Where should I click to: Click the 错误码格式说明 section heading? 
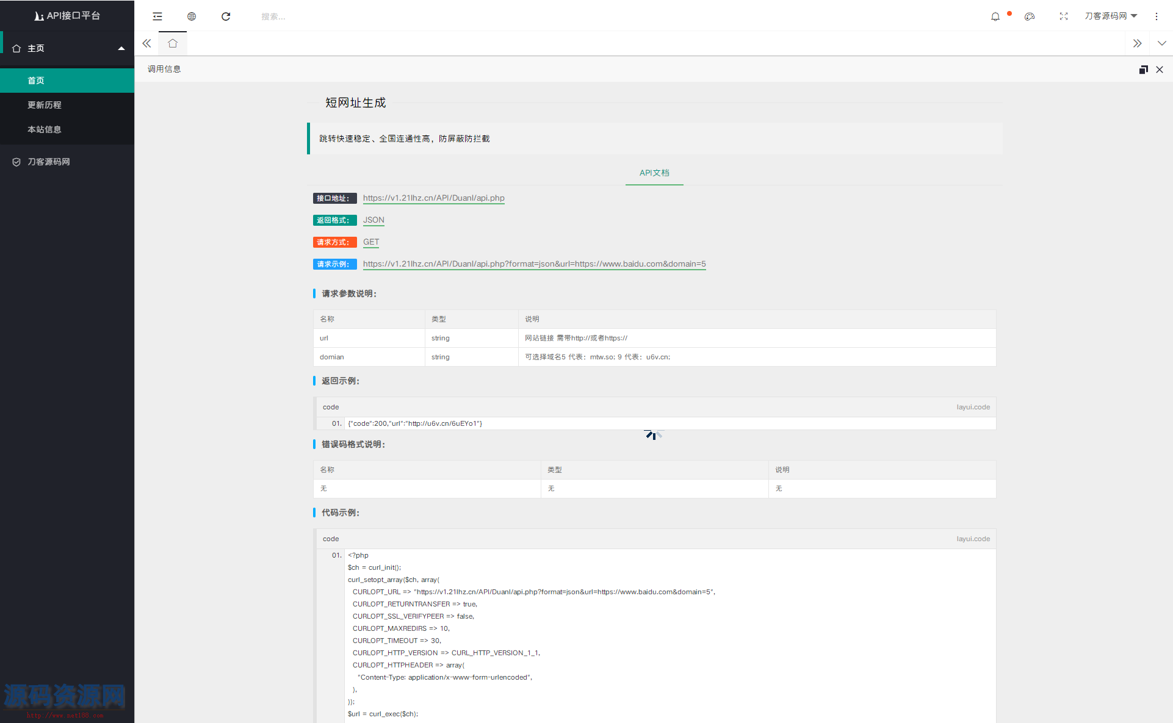click(x=353, y=444)
